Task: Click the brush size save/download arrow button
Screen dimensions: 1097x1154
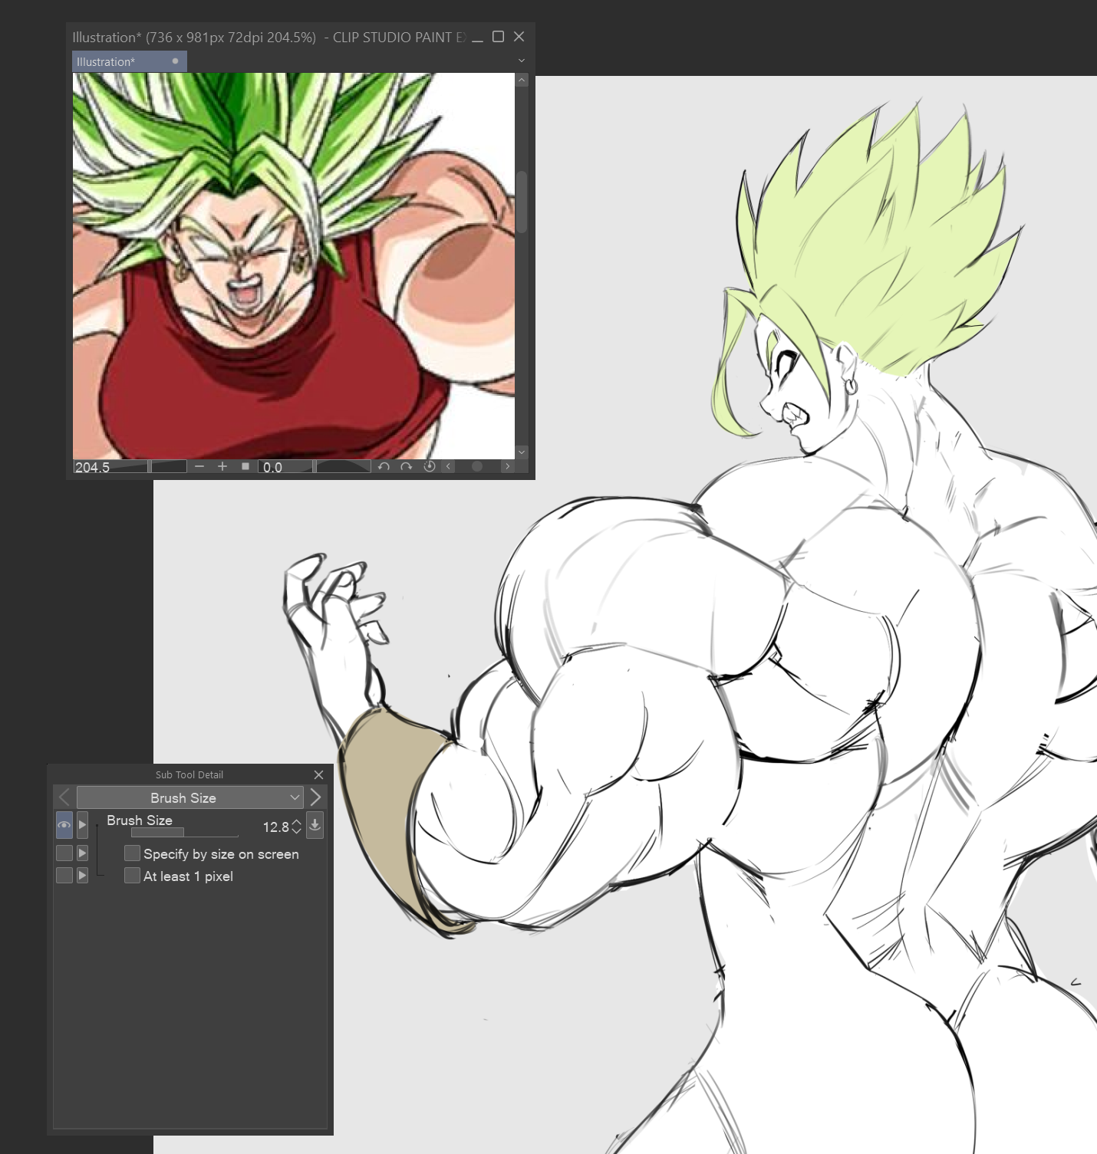Action: [315, 825]
